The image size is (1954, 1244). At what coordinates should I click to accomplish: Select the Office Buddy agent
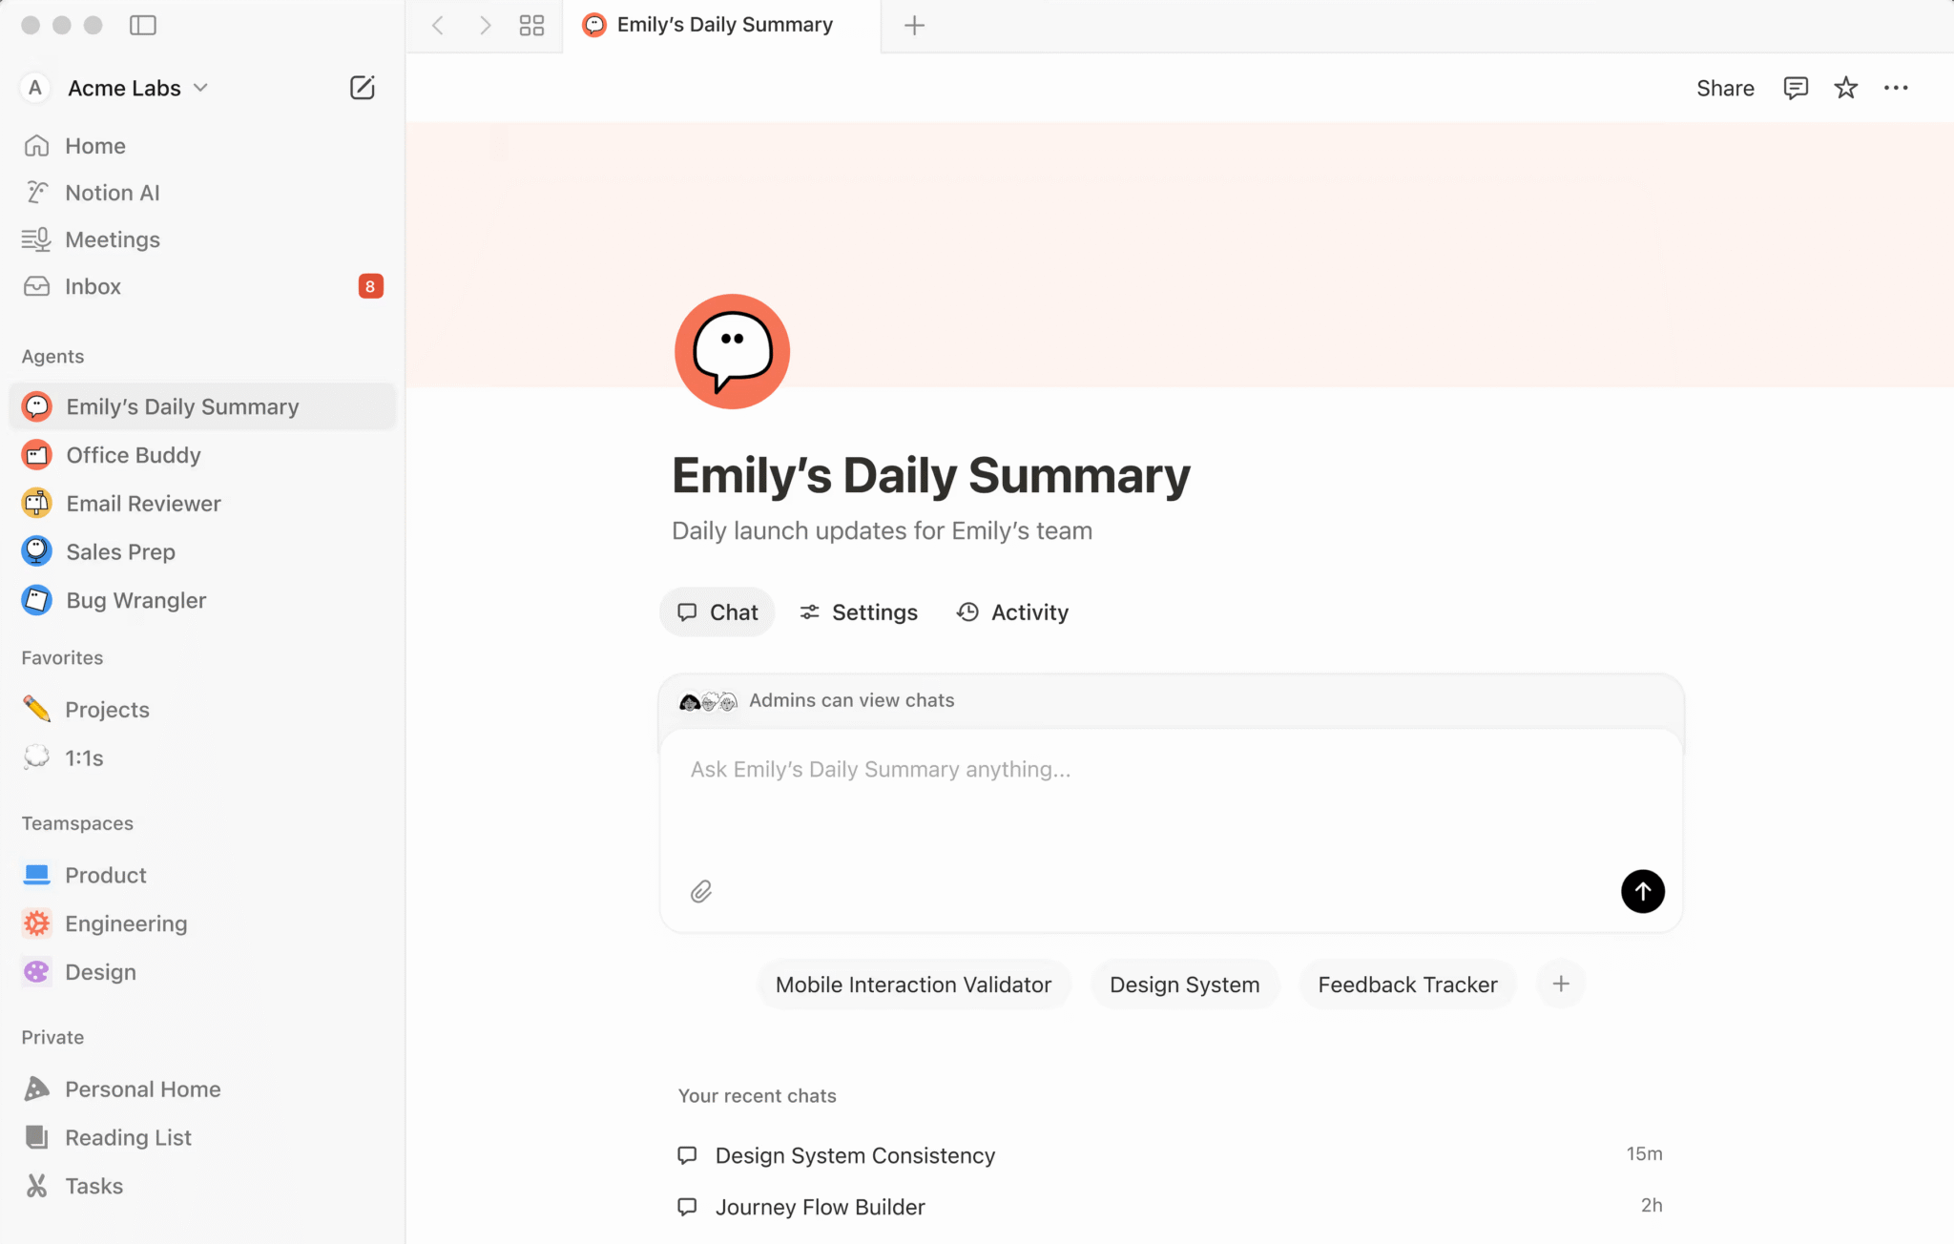[x=134, y=455]
